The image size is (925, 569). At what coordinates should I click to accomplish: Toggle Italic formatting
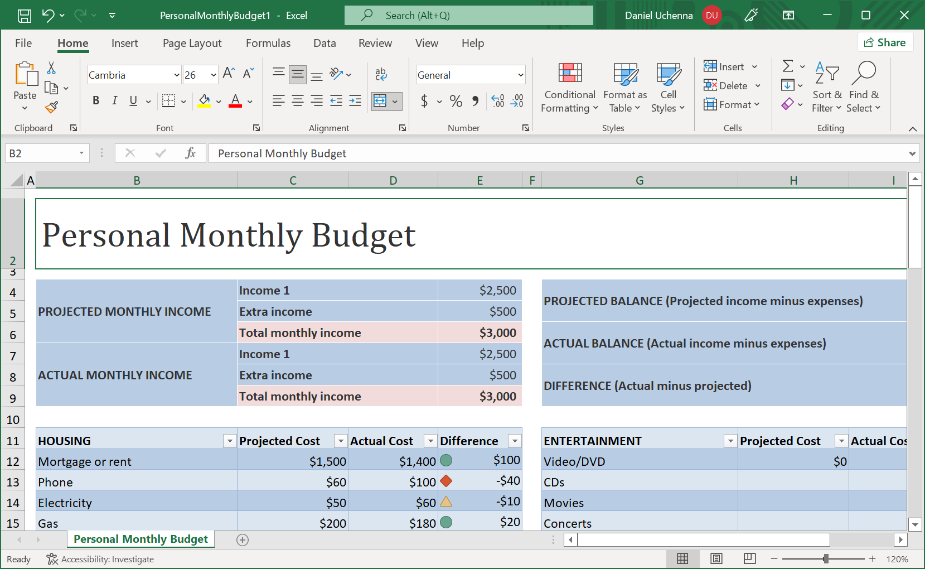114,101
